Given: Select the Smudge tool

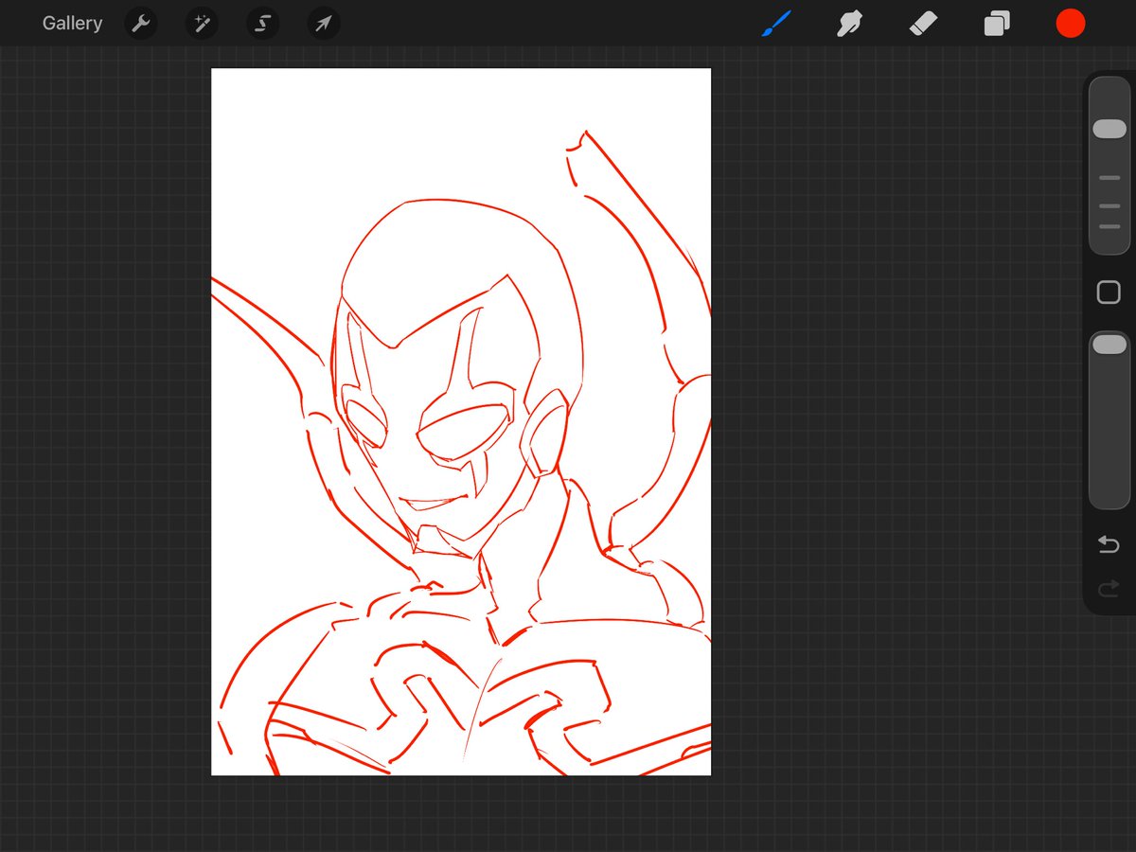Looking at the screenshot, I should pos(849,24).
